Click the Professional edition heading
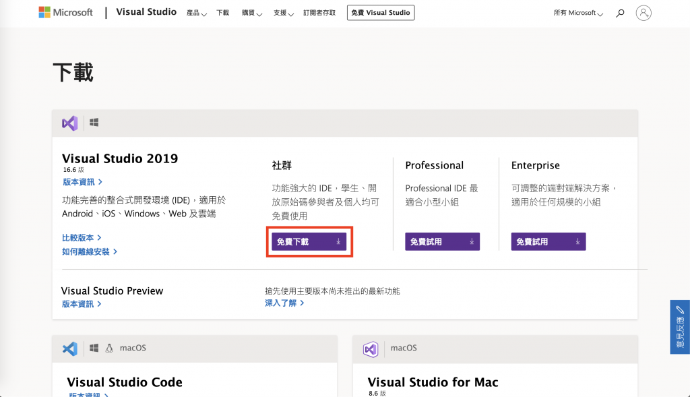The image size is (690, 397). [x=435, y=166]
